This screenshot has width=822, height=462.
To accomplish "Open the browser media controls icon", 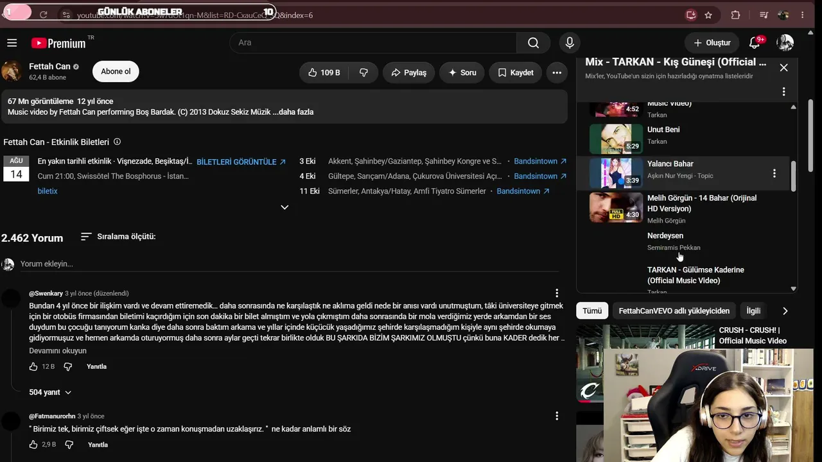I will pyautogui.click(x=764, y=15).
